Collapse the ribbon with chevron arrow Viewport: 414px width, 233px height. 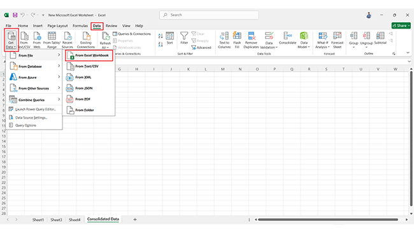tap(408, 53)
